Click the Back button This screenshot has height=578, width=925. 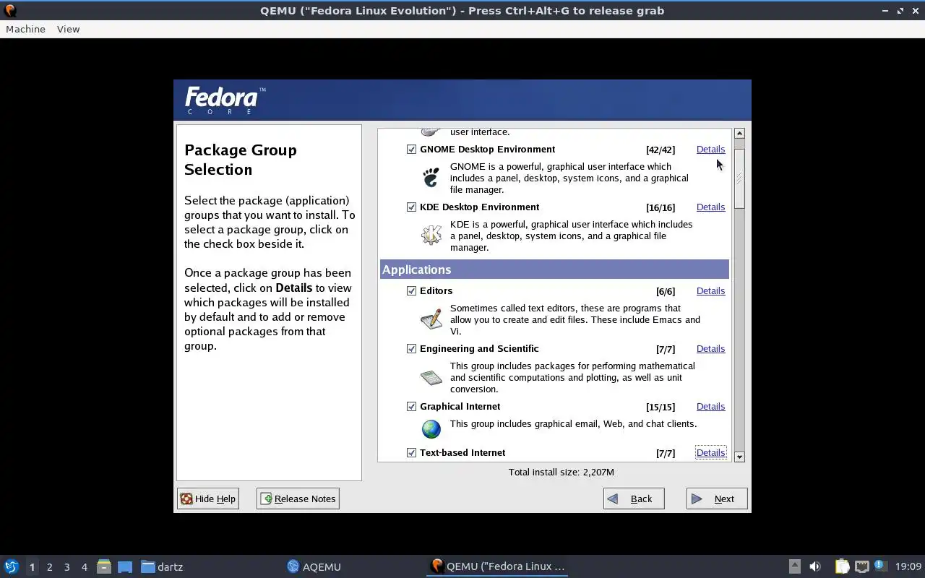click(x=634, y=499)
